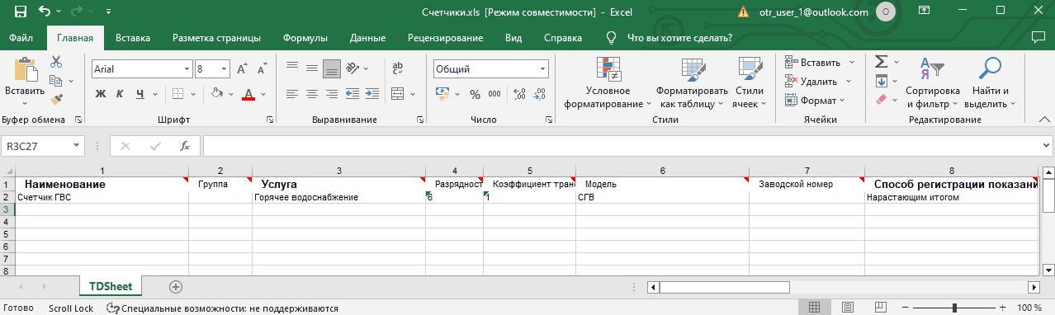This screenshot has height=315, width=1055.
Task: Undo the last action
Action: click(x=45, y=12)
